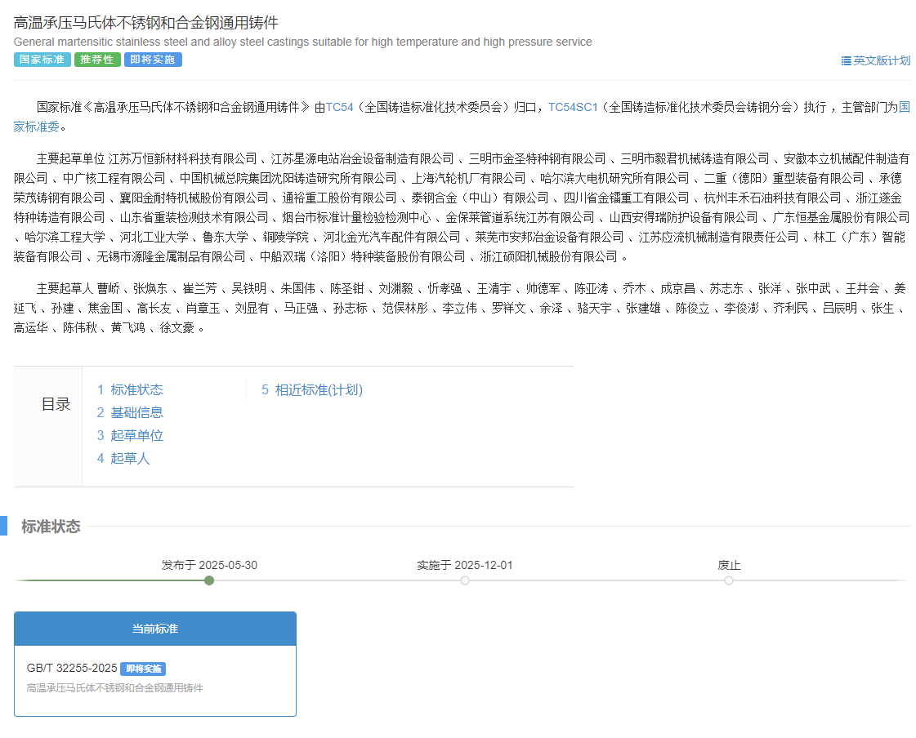
Task: Click the 国家标准 green tag
Action: tap(42, 60)
